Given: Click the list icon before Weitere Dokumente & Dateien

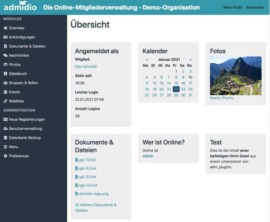Looking at the screenshot, I should pyautogui.click(x=78, y=205).
